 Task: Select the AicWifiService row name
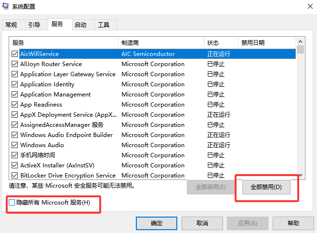click(40, 54)
